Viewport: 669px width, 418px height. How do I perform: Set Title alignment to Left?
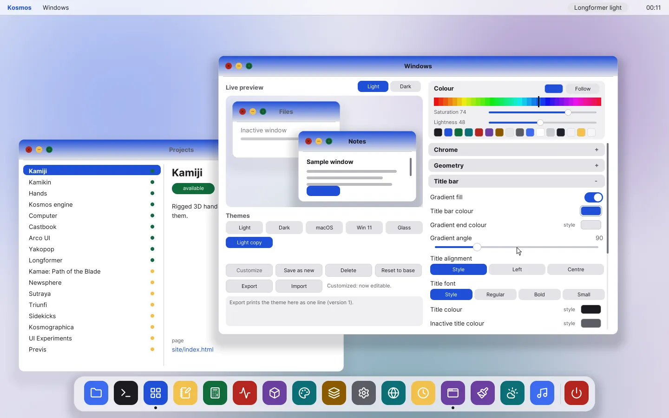point(517,269)
